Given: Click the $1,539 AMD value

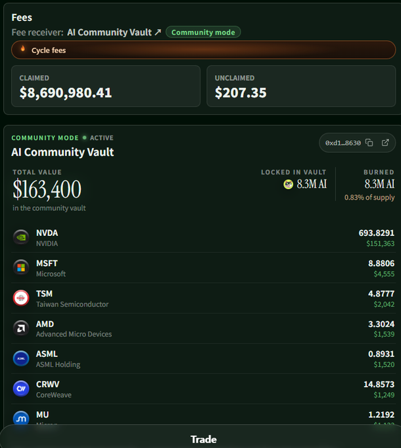Looking at the screenshot, I should (384, 334).
